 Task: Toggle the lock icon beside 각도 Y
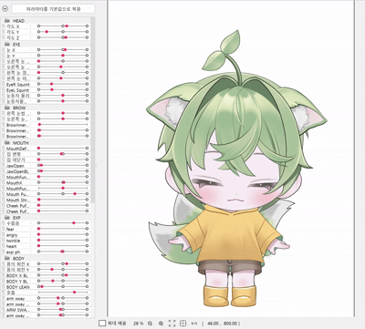[x=4, y=32]
